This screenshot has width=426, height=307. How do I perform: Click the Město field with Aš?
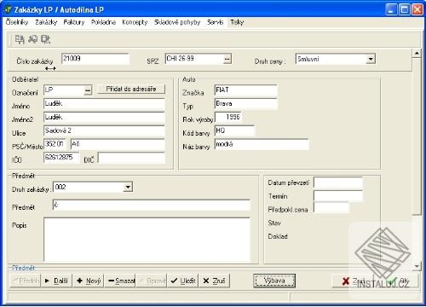click(118, 144)
